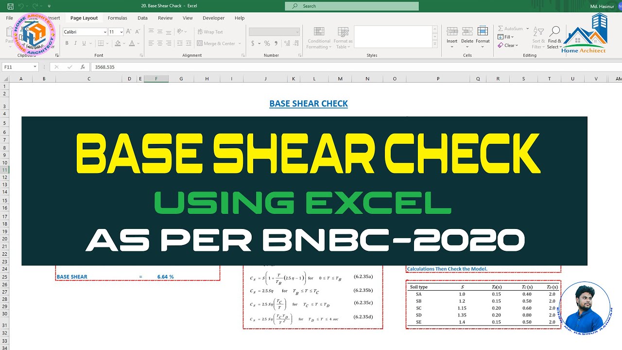The height and width of the screenshot is (350, 622).
Task: Open the Fill Color dropdown arrow
Action: coord(124,43)
